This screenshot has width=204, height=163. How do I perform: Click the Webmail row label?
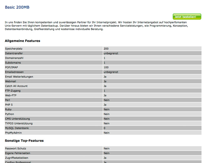point(10,81)
